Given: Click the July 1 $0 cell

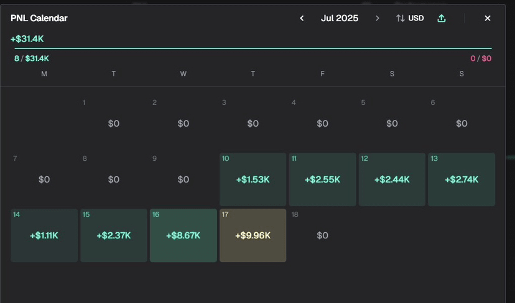Looking at the screenshot, I should point(114,124).
